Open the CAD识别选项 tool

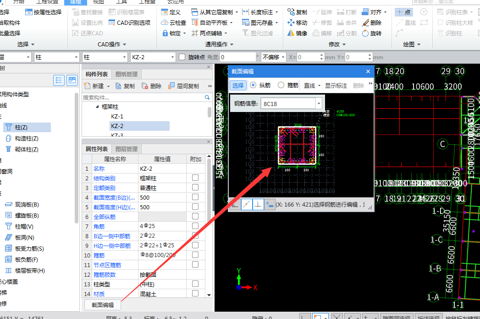pyautogui.click(x=129, y=22)
